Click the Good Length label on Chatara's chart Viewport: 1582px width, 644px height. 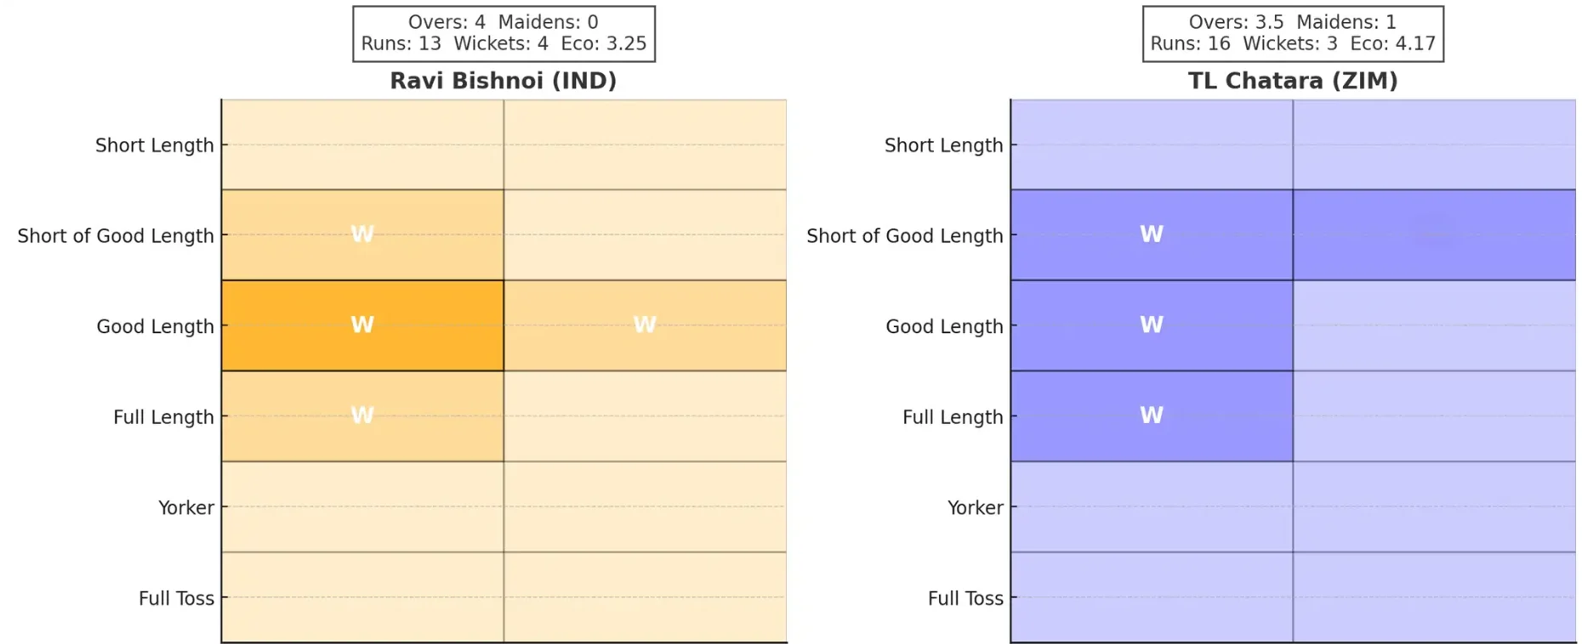(x=944, y=327)
